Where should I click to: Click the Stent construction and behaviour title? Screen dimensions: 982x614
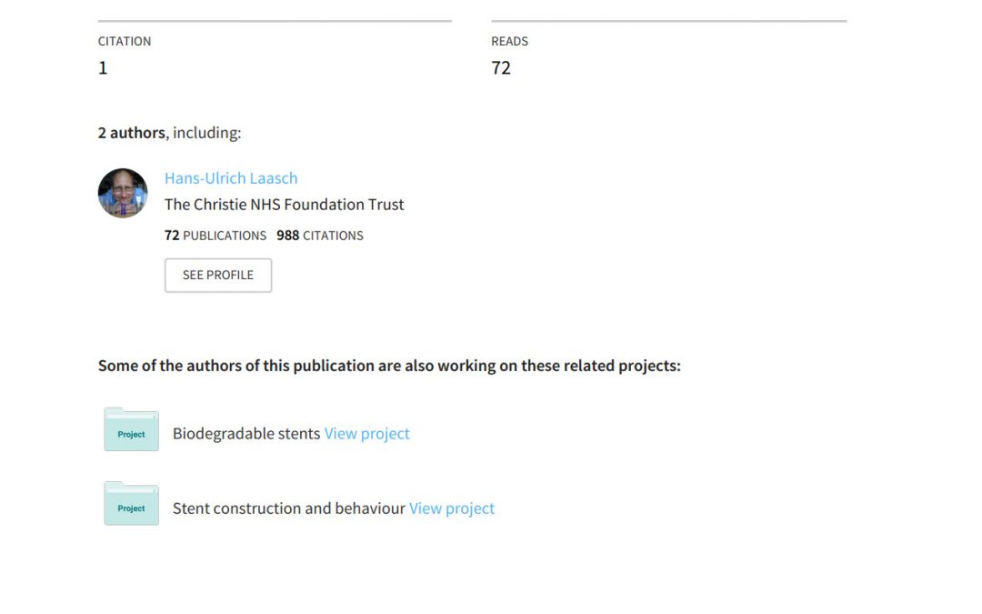coord(289,508)
